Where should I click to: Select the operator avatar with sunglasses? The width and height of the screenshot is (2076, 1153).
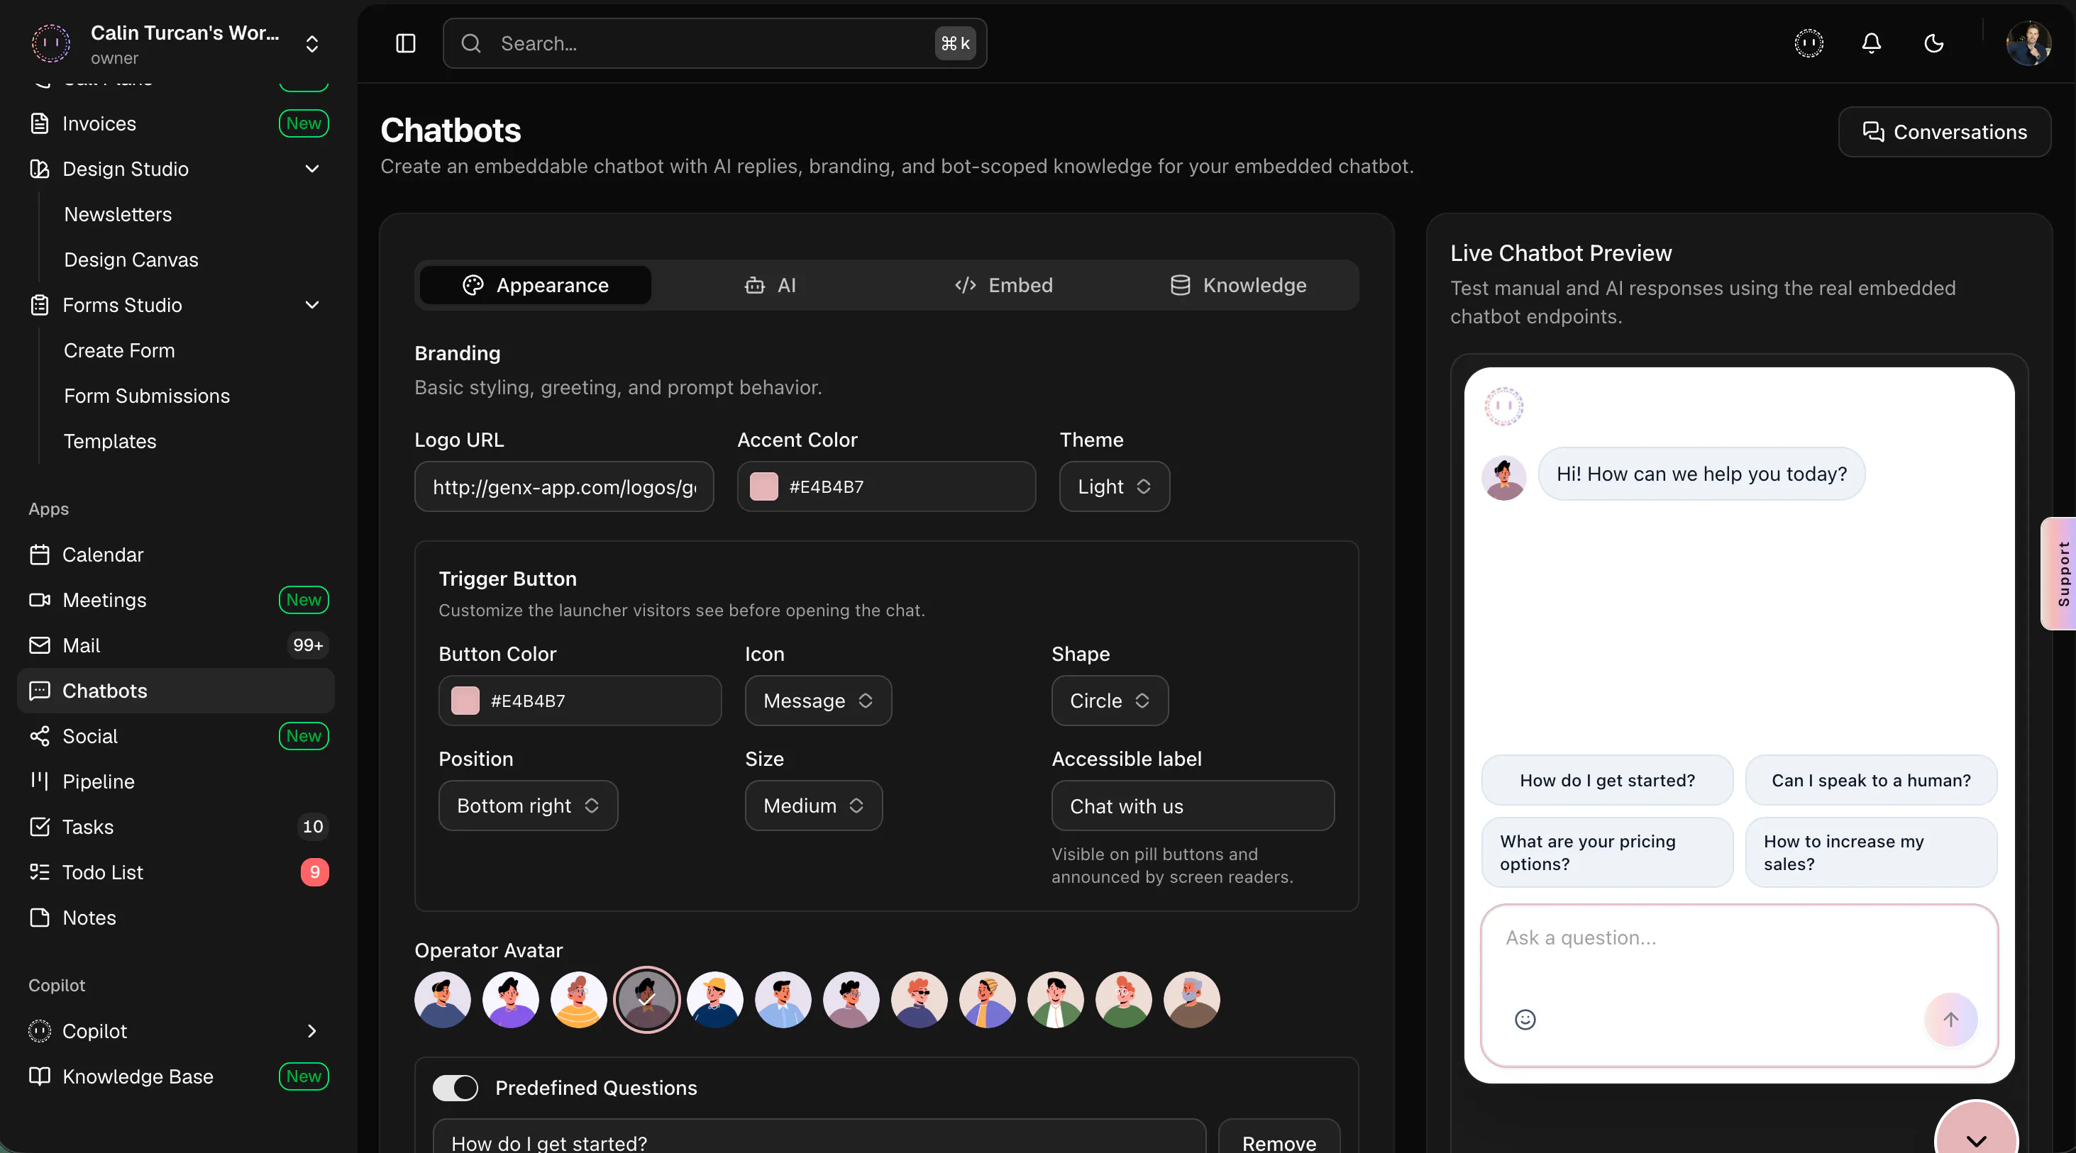pos(919,999)
